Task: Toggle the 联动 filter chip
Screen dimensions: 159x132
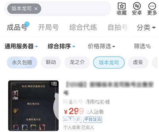Action: tap(51, 62)
